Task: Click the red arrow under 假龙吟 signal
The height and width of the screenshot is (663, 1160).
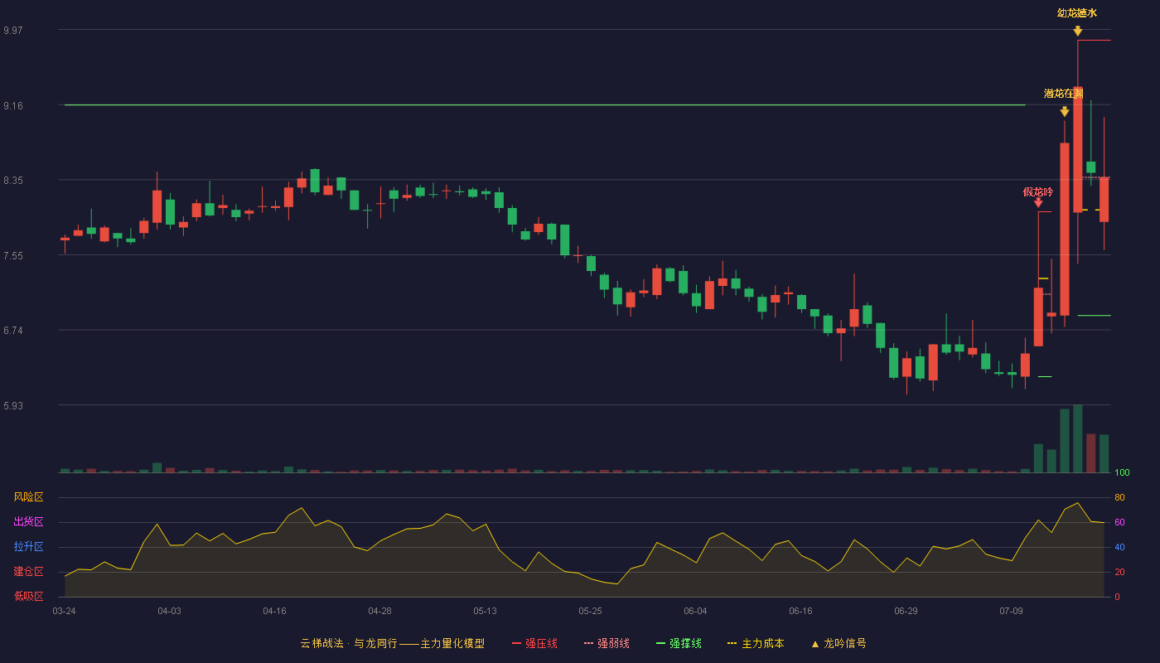Action: point(1038,201)
